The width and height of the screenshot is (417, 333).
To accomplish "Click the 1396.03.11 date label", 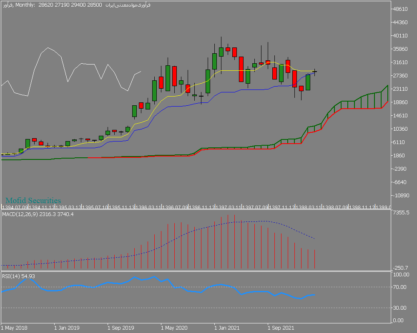I will [x=148, y=207].
